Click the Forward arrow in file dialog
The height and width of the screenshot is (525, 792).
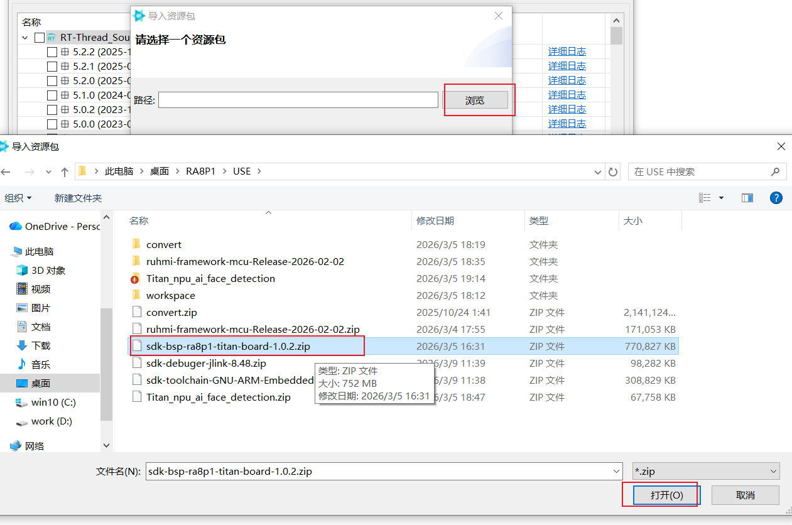pyautogui.click(x=30, y=171)
